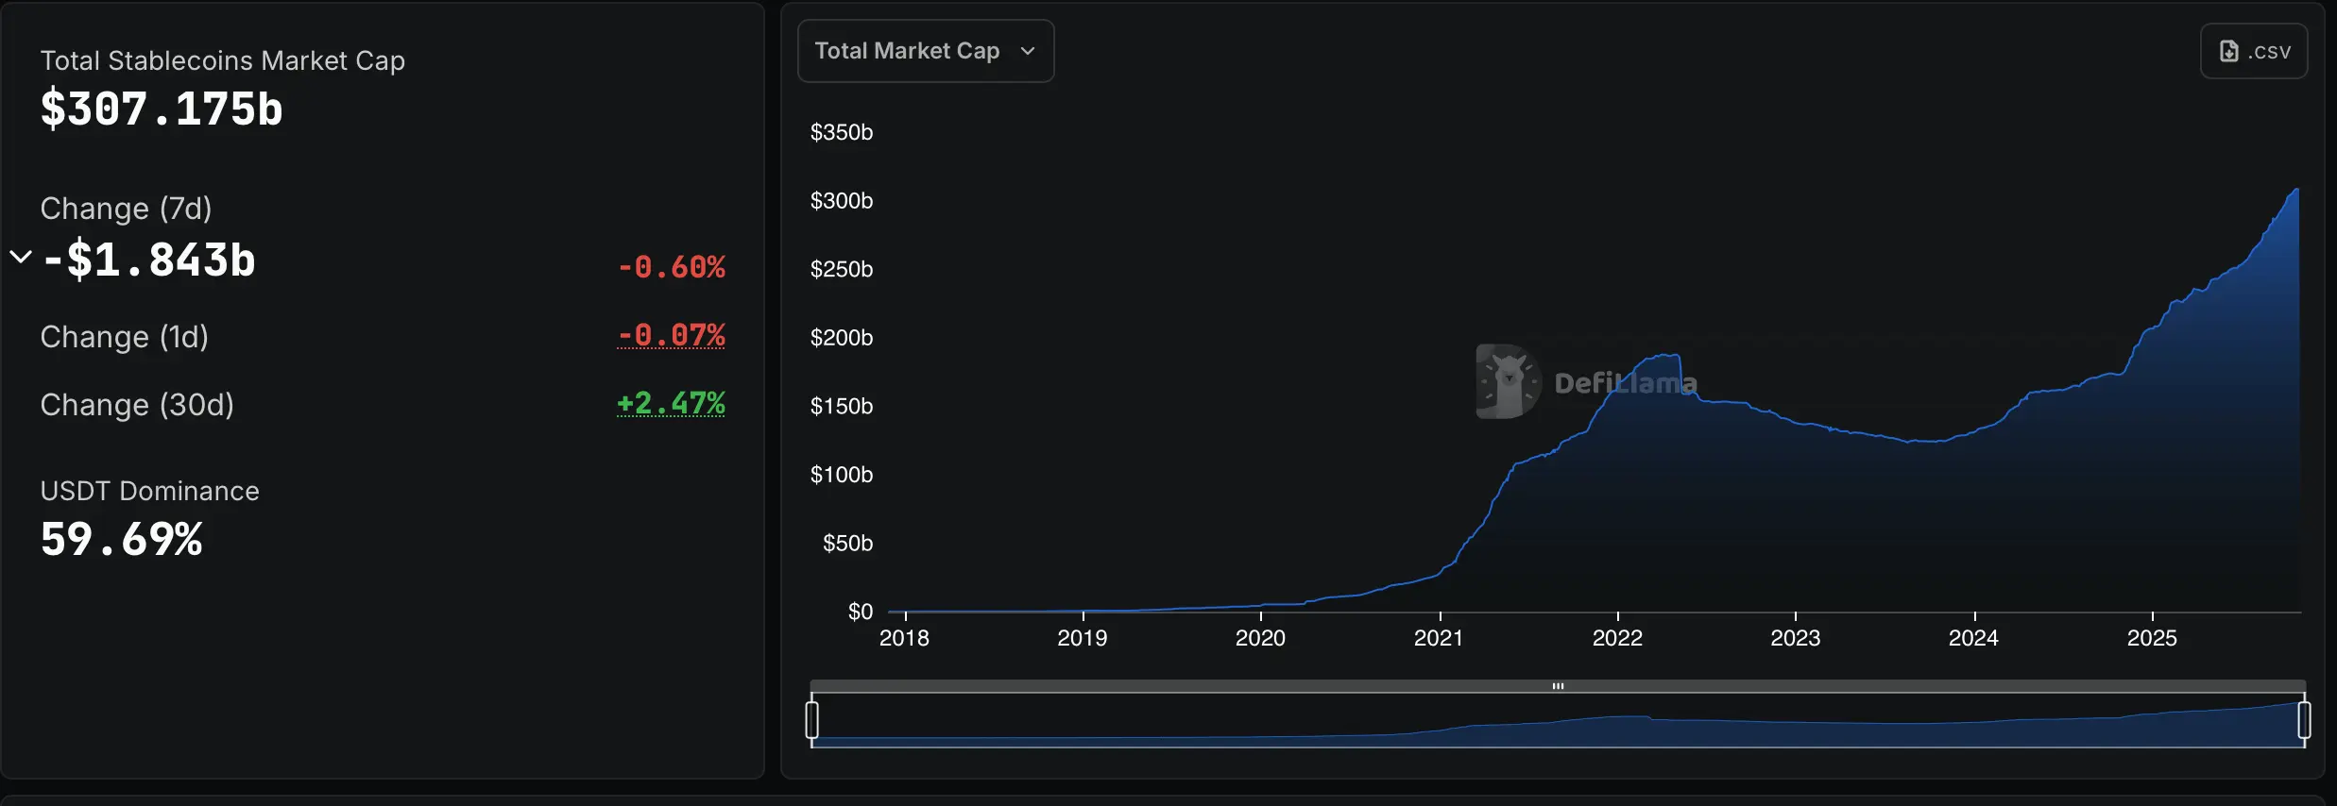Click the file icon inside the .csv button
This screenshot has height=806, width=2337.
coord(2229,51)
